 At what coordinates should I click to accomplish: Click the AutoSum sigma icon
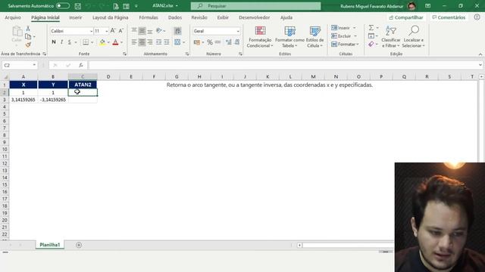(371, 28)
